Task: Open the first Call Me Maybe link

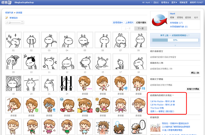Action: 162,101
